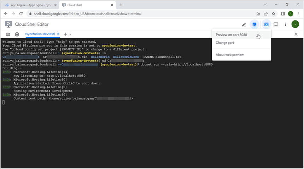Image resolution: width=304 pixels, height=169 pixels.
Task: Open the tab search chevron
Action: pos(265,5)
